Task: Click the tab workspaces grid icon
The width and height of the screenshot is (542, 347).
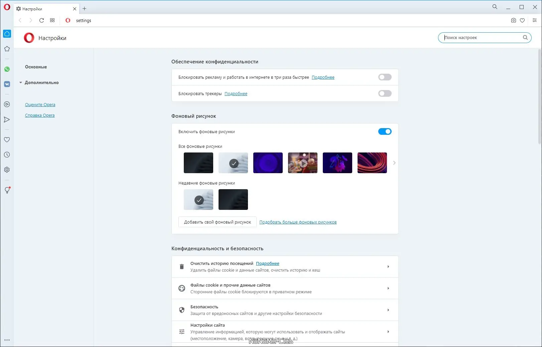Action: (x=52, y=20)
